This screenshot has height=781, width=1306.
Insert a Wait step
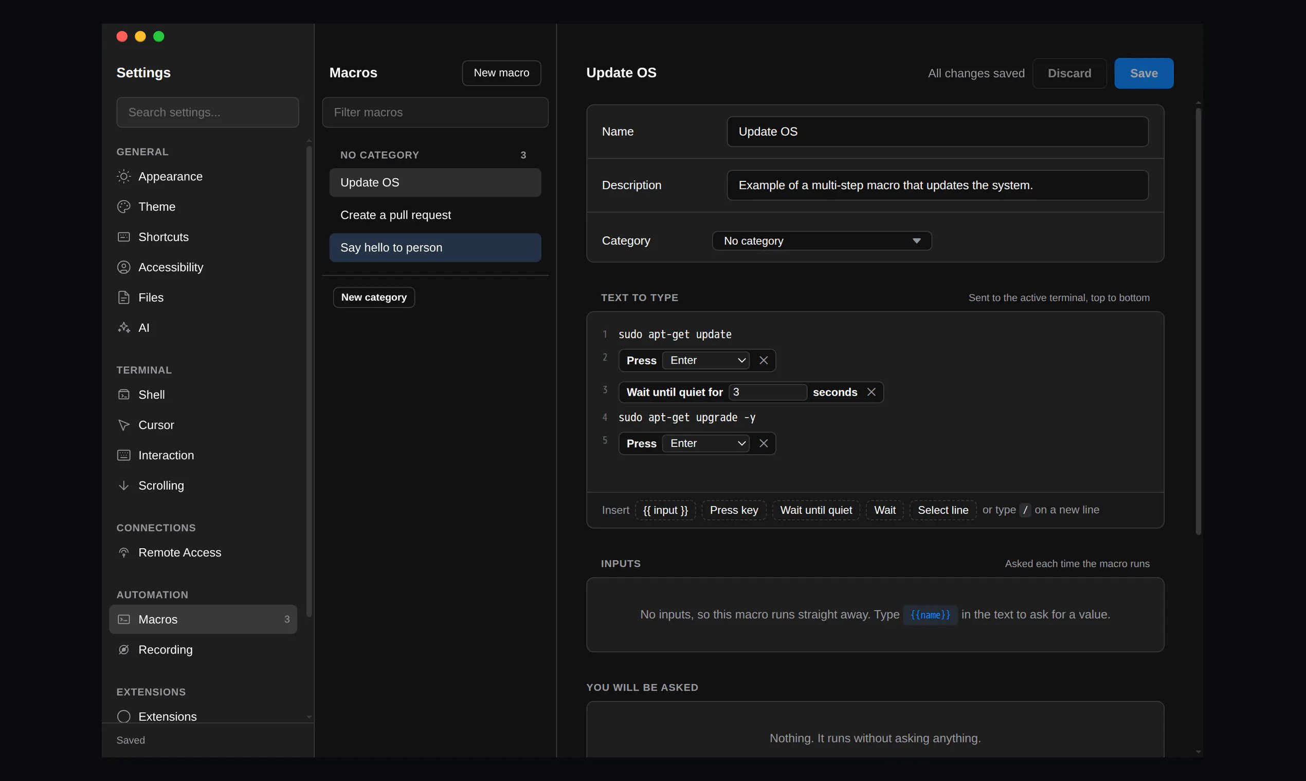[885, 511]
